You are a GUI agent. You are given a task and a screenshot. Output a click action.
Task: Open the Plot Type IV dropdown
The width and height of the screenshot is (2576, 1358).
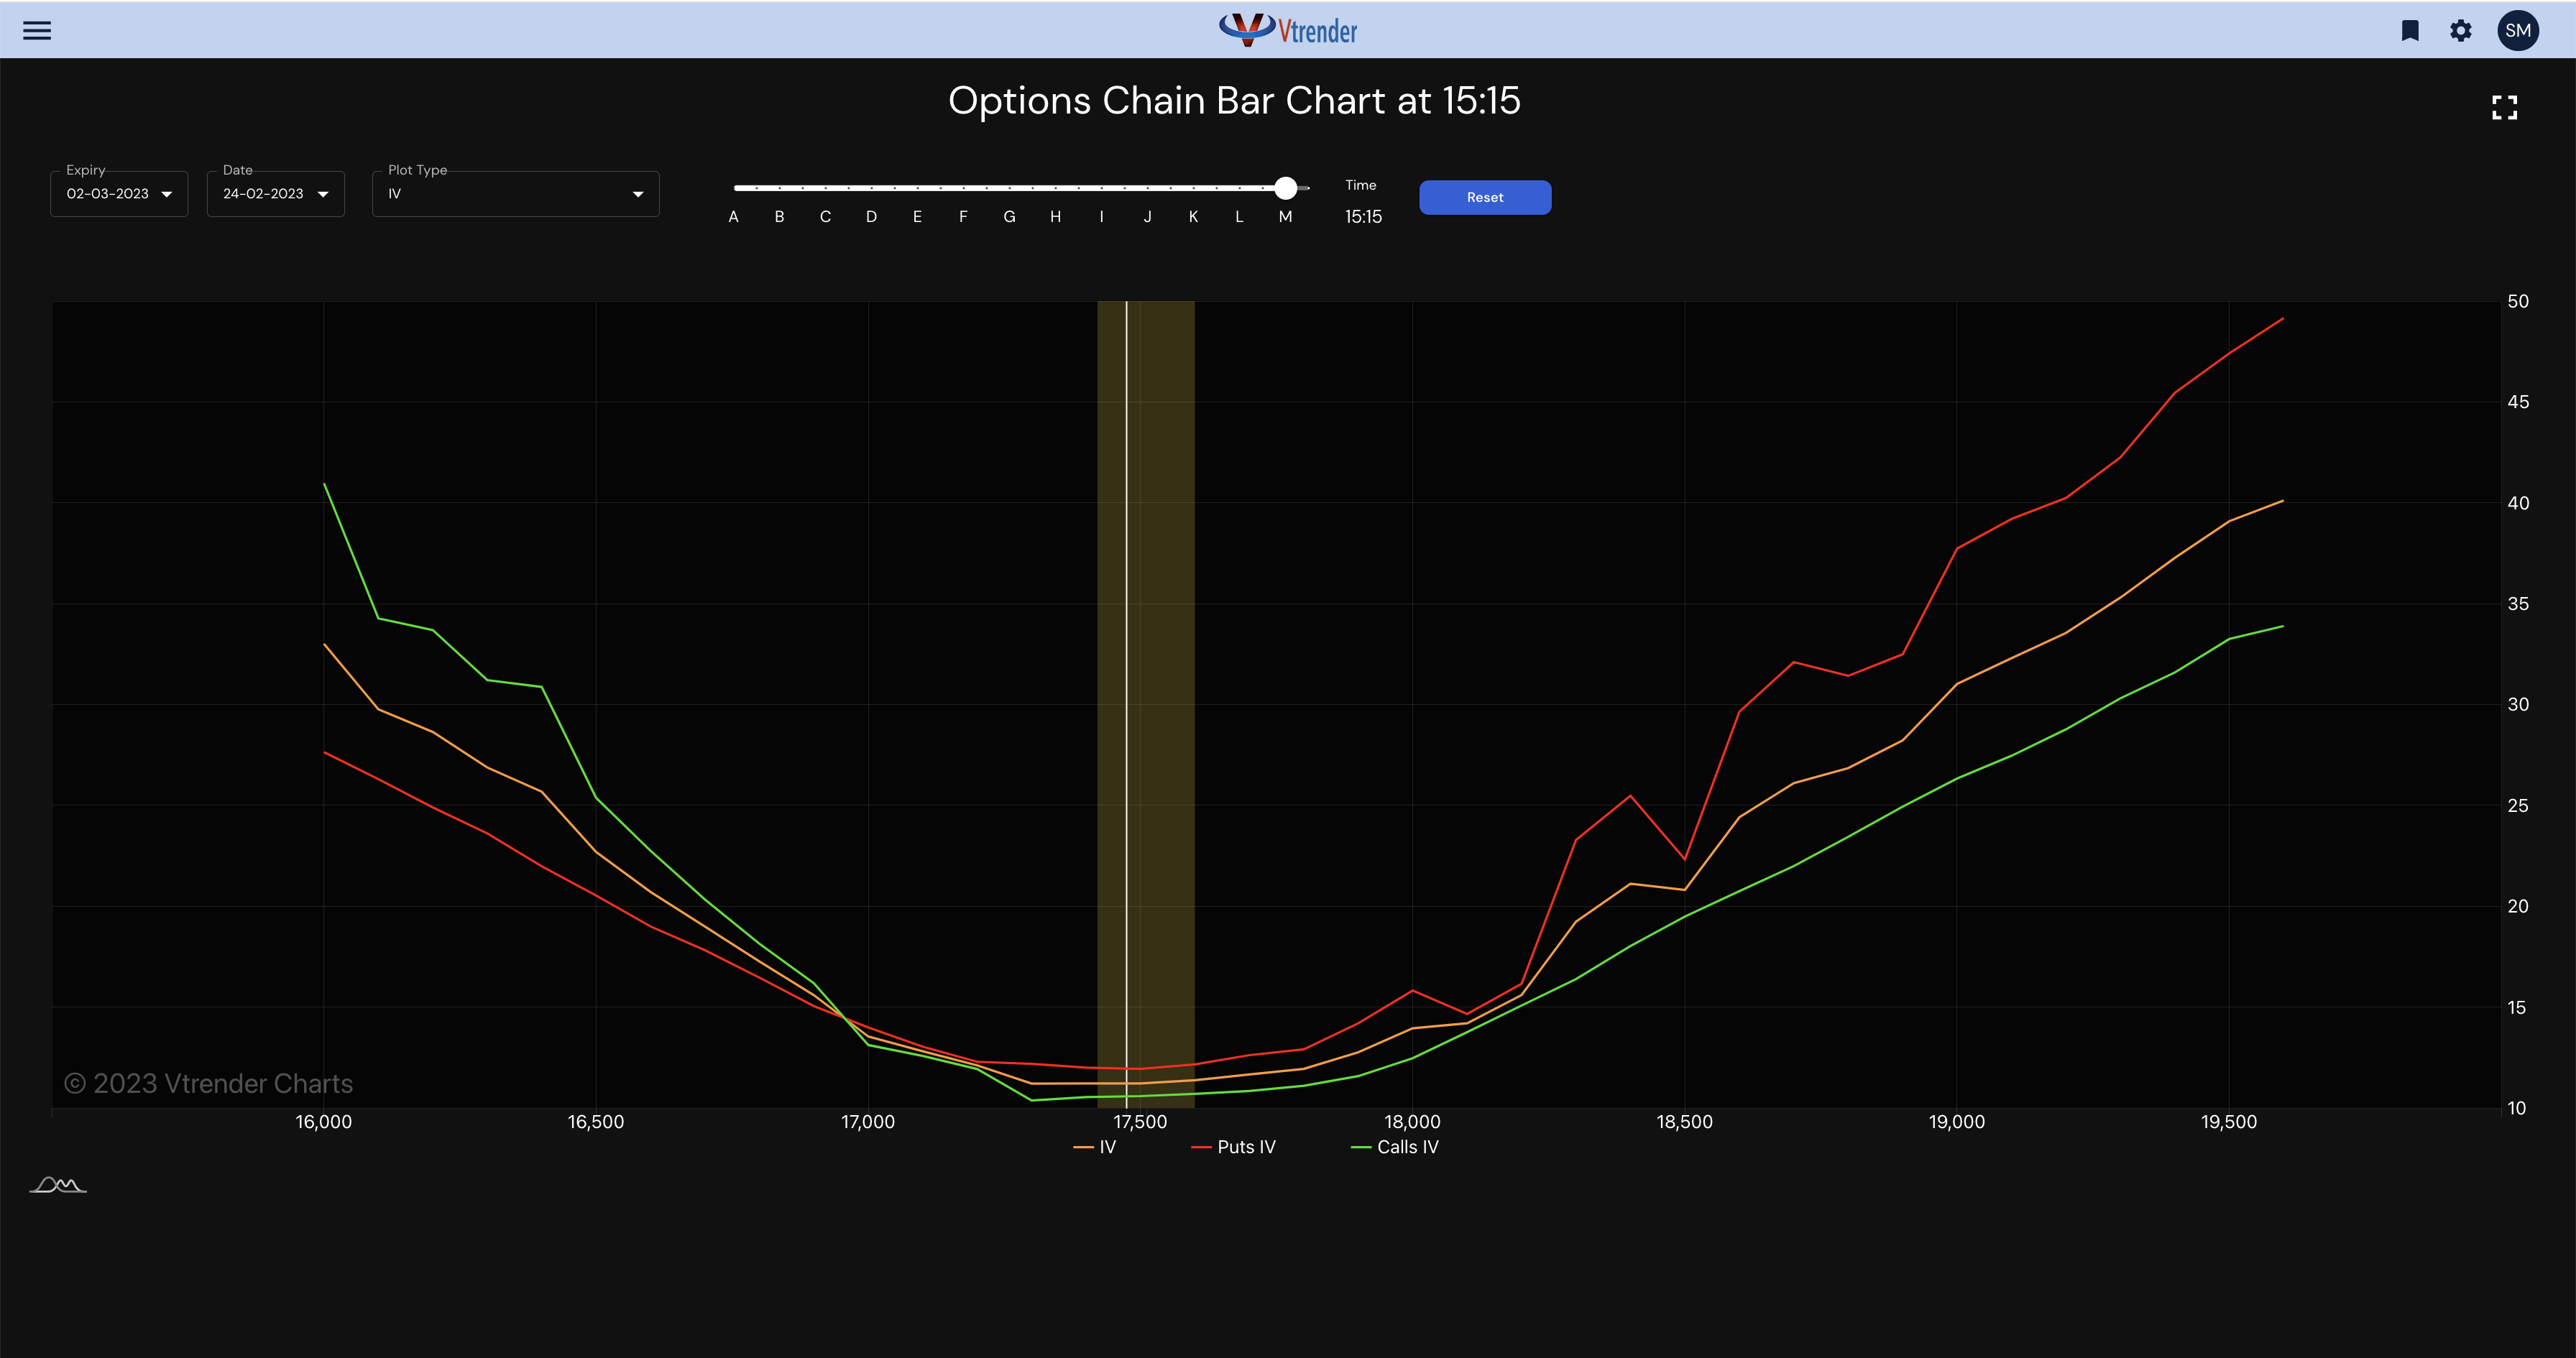pos(516,194)
